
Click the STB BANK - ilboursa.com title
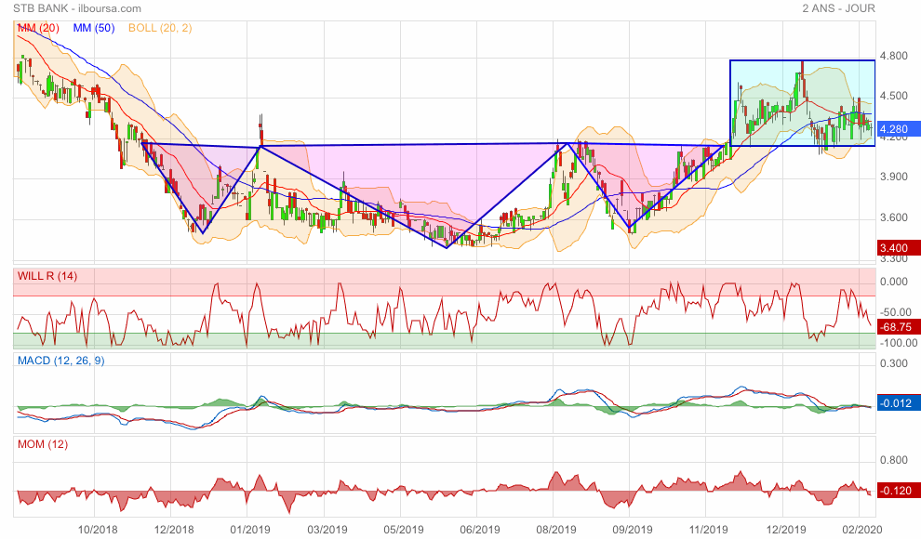pyautogui.click(x=77, y=8)
